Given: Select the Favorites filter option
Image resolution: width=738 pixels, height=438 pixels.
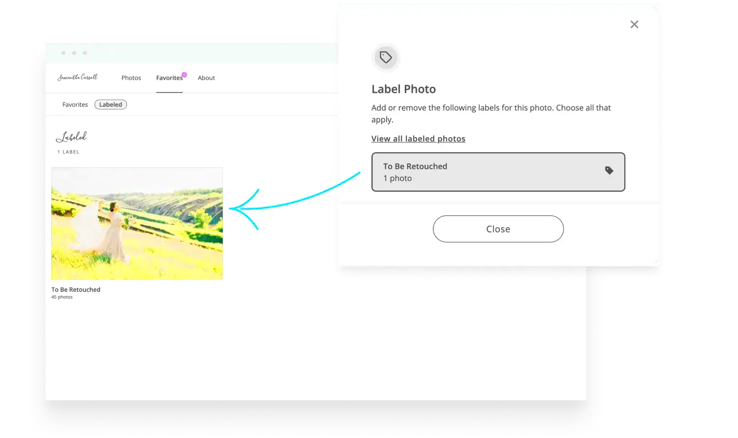Looking at the screenshot, I should pyautogui.click(x=74, y=104).
